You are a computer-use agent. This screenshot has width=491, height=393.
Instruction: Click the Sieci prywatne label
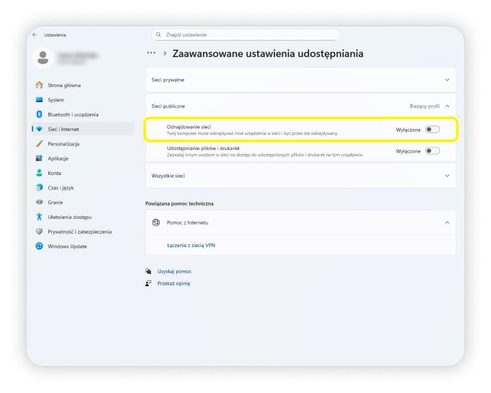(x=168, y=80)
